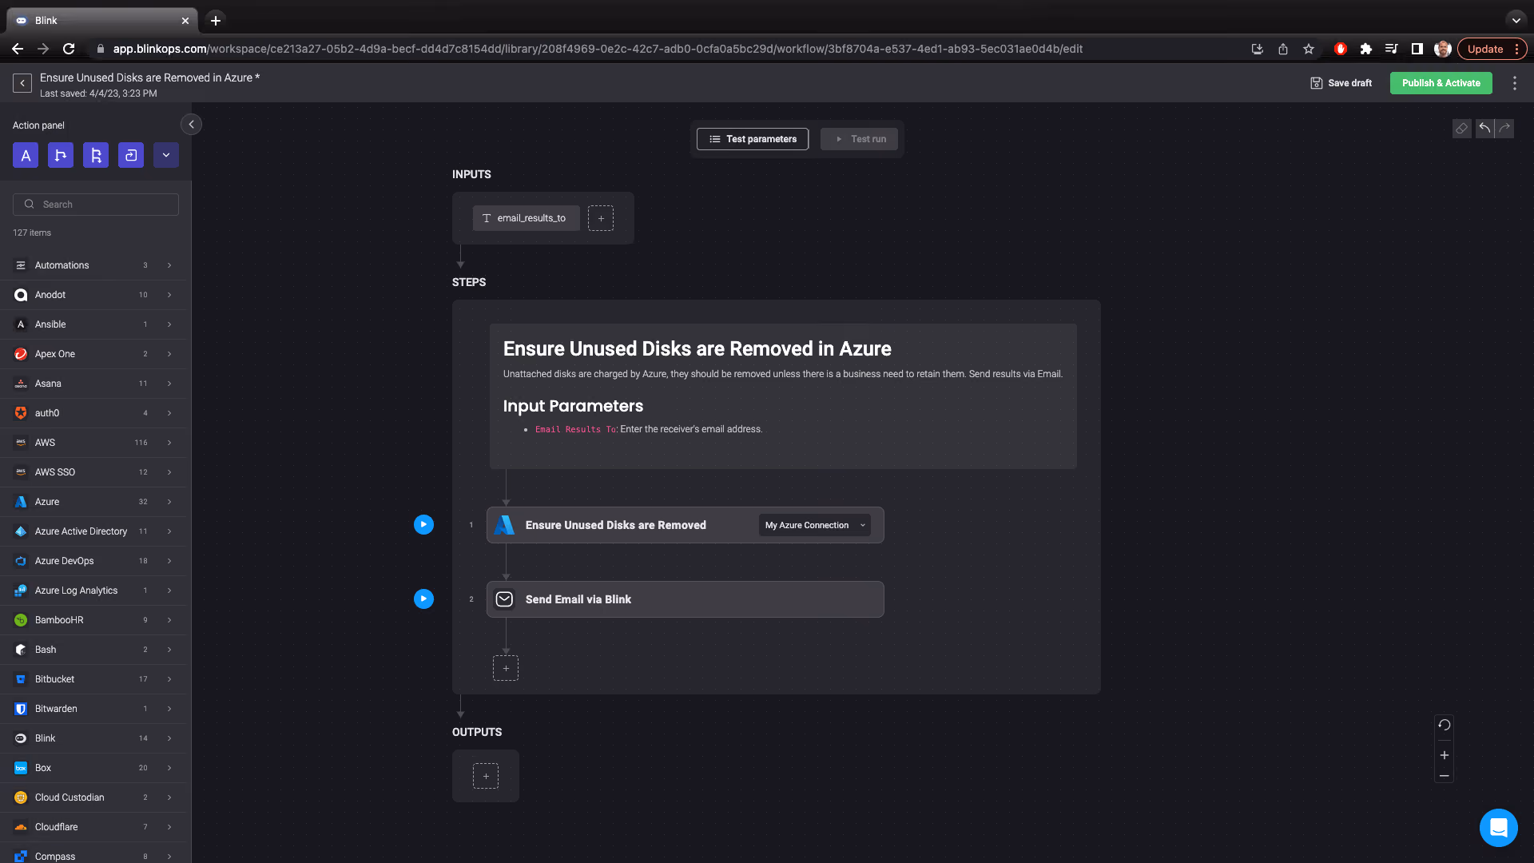Reload the browser page
Screen dimensions: 1534x863
click(x=69, y=49)
